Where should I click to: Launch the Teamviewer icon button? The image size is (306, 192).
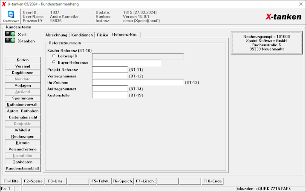pyautogui.click(x=11, y=16)
